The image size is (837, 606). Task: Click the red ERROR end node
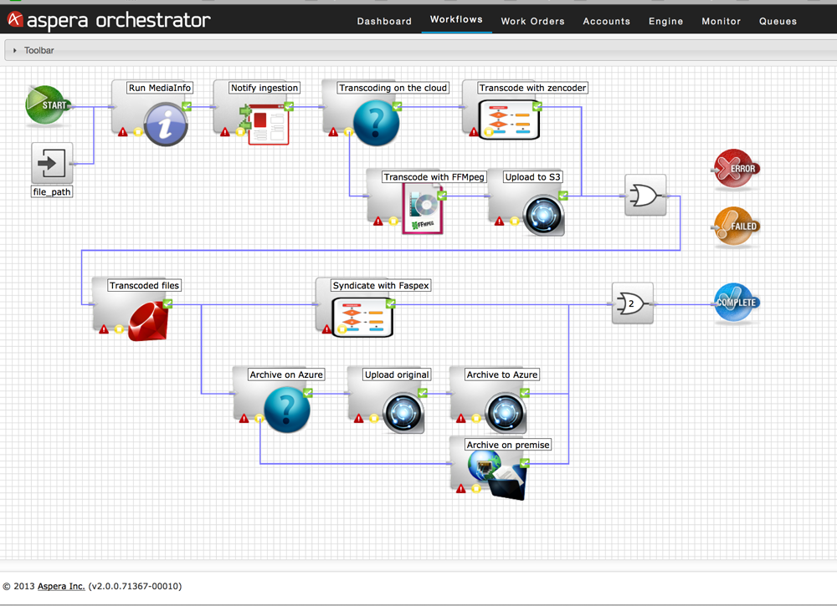point(735,168)
